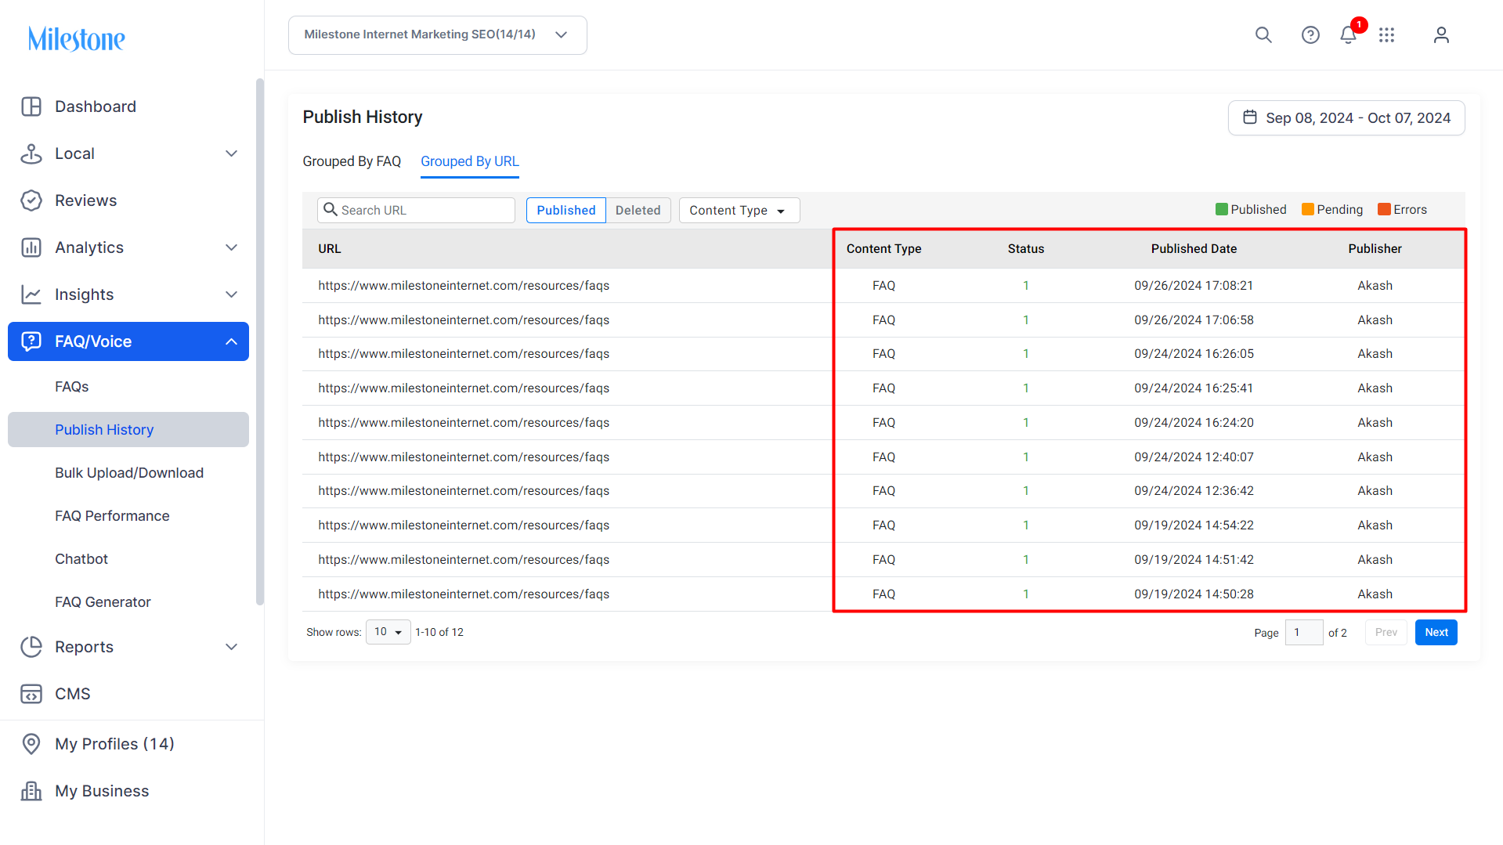The image size is (1503, 845).
Task: Click the Milestone logo
Action: click(76, 38)
